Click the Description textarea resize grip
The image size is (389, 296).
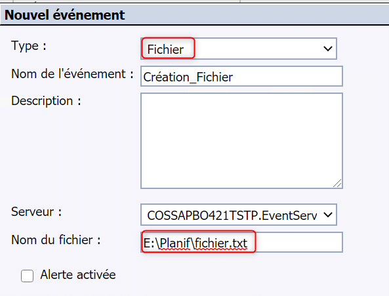coord(337,183)
